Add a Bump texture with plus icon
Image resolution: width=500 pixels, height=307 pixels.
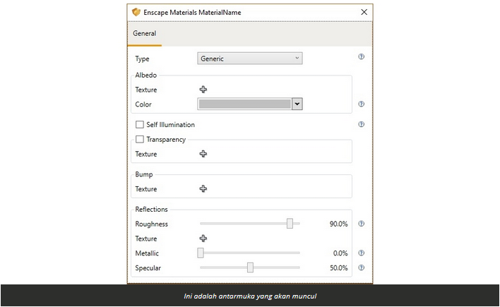tap(203, 189)
